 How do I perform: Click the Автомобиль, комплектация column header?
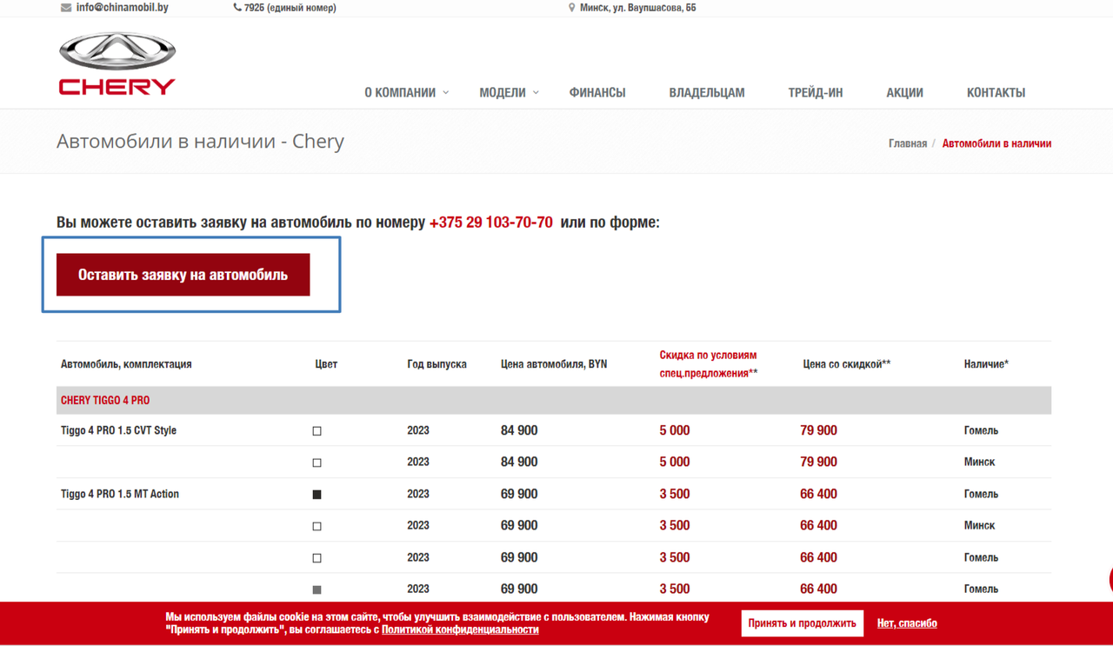click(x=126, y=364)
